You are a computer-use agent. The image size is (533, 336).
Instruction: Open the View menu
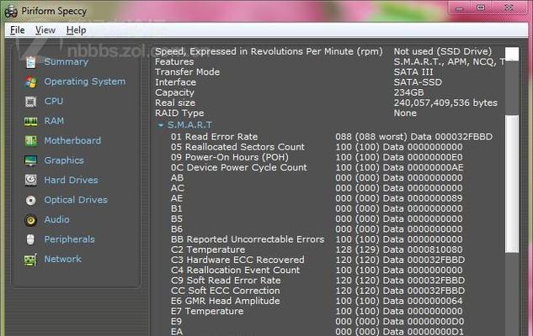(x=45, y=30)
